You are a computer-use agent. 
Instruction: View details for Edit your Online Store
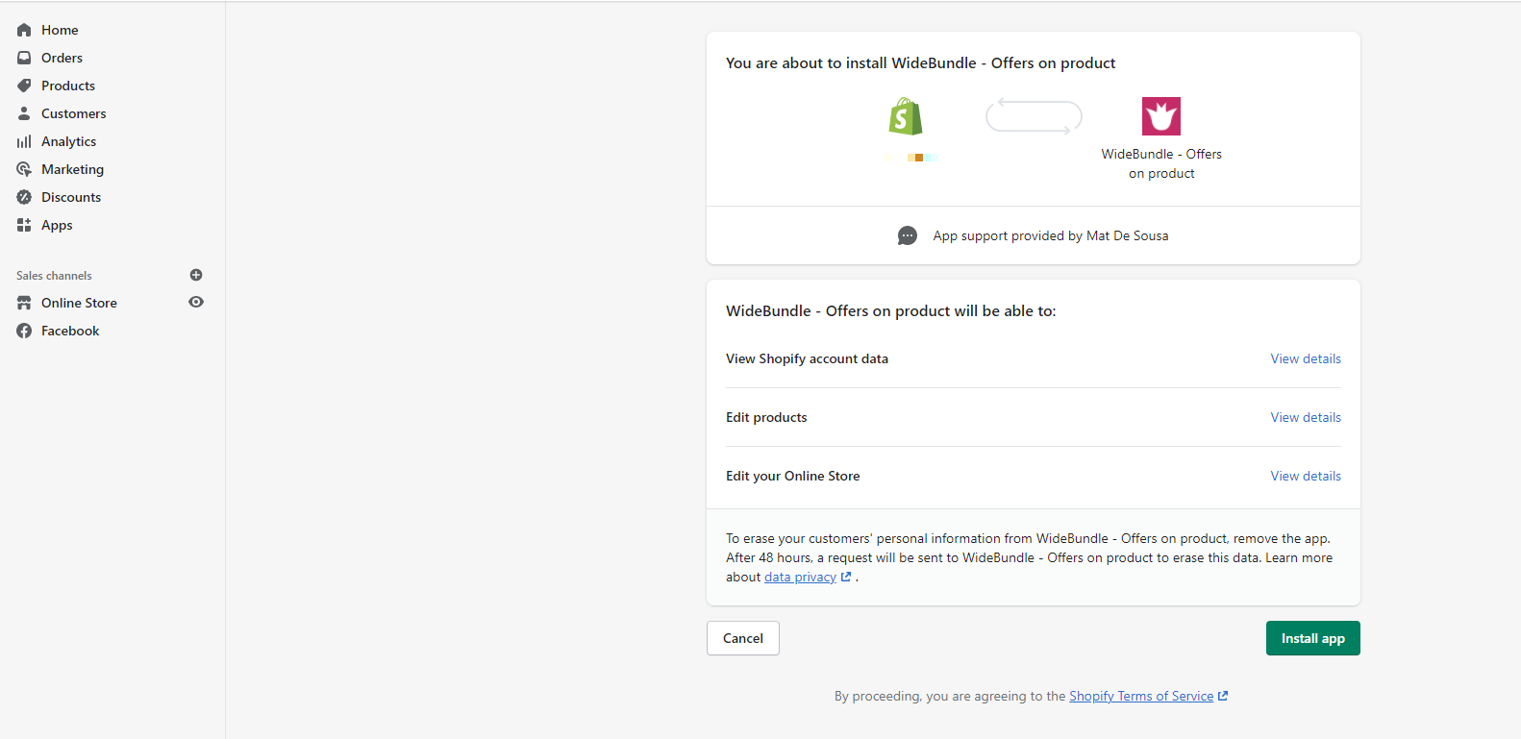tap(1306, 476)
